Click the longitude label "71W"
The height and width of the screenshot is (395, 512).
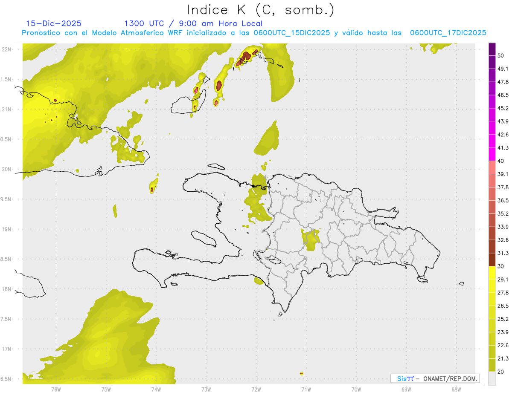(306, 389)
